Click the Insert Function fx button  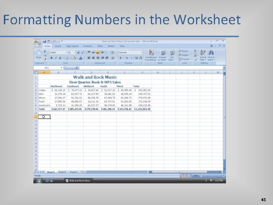77,68
